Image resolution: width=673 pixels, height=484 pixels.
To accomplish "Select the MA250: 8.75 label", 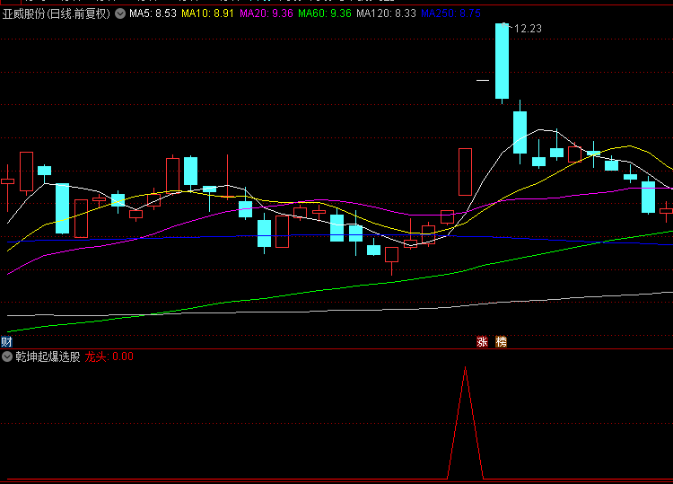I will point(450,13).
